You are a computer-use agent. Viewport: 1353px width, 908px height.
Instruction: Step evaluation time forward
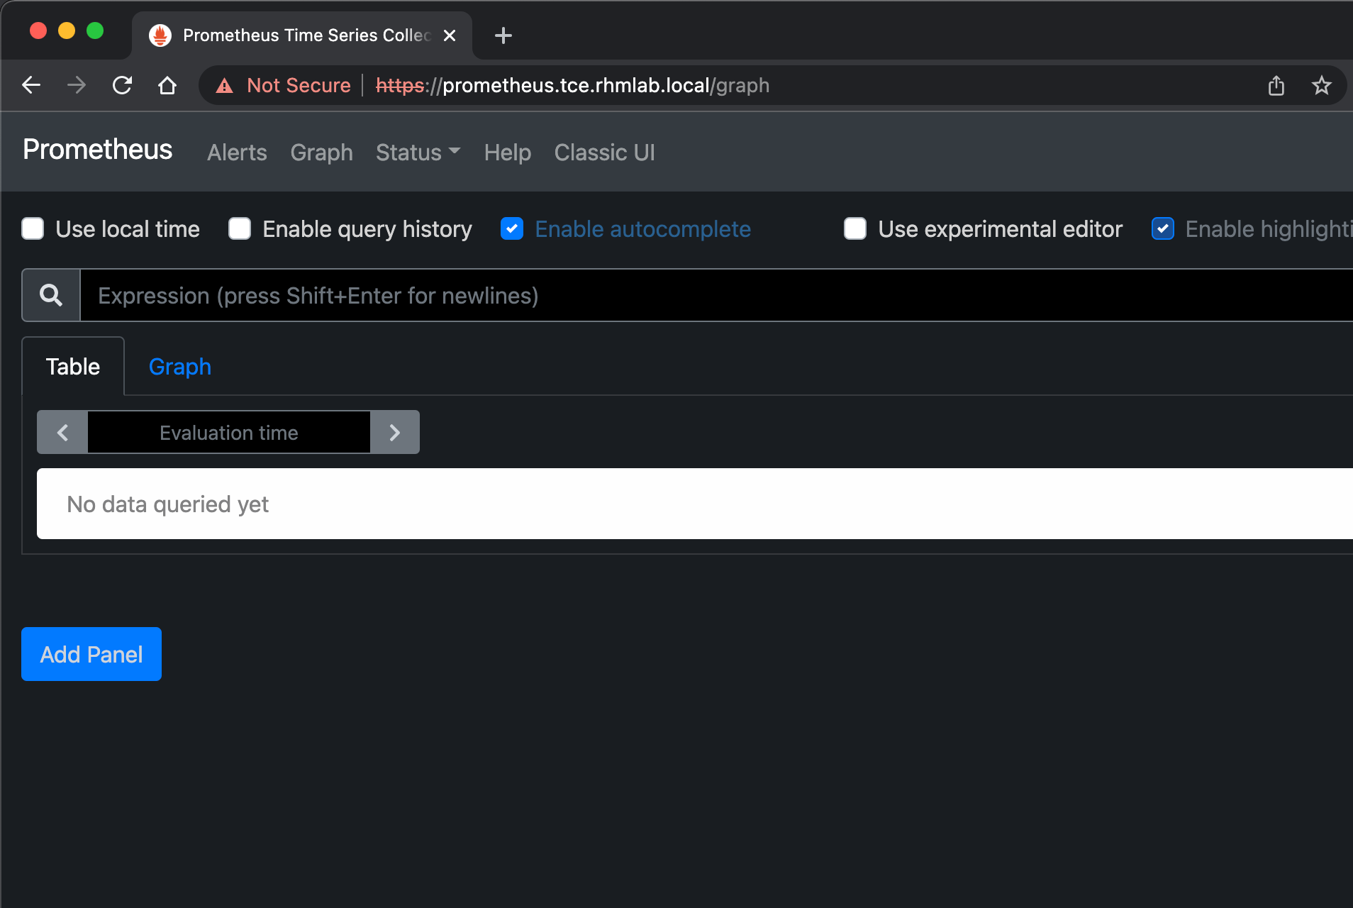(395, 432)
